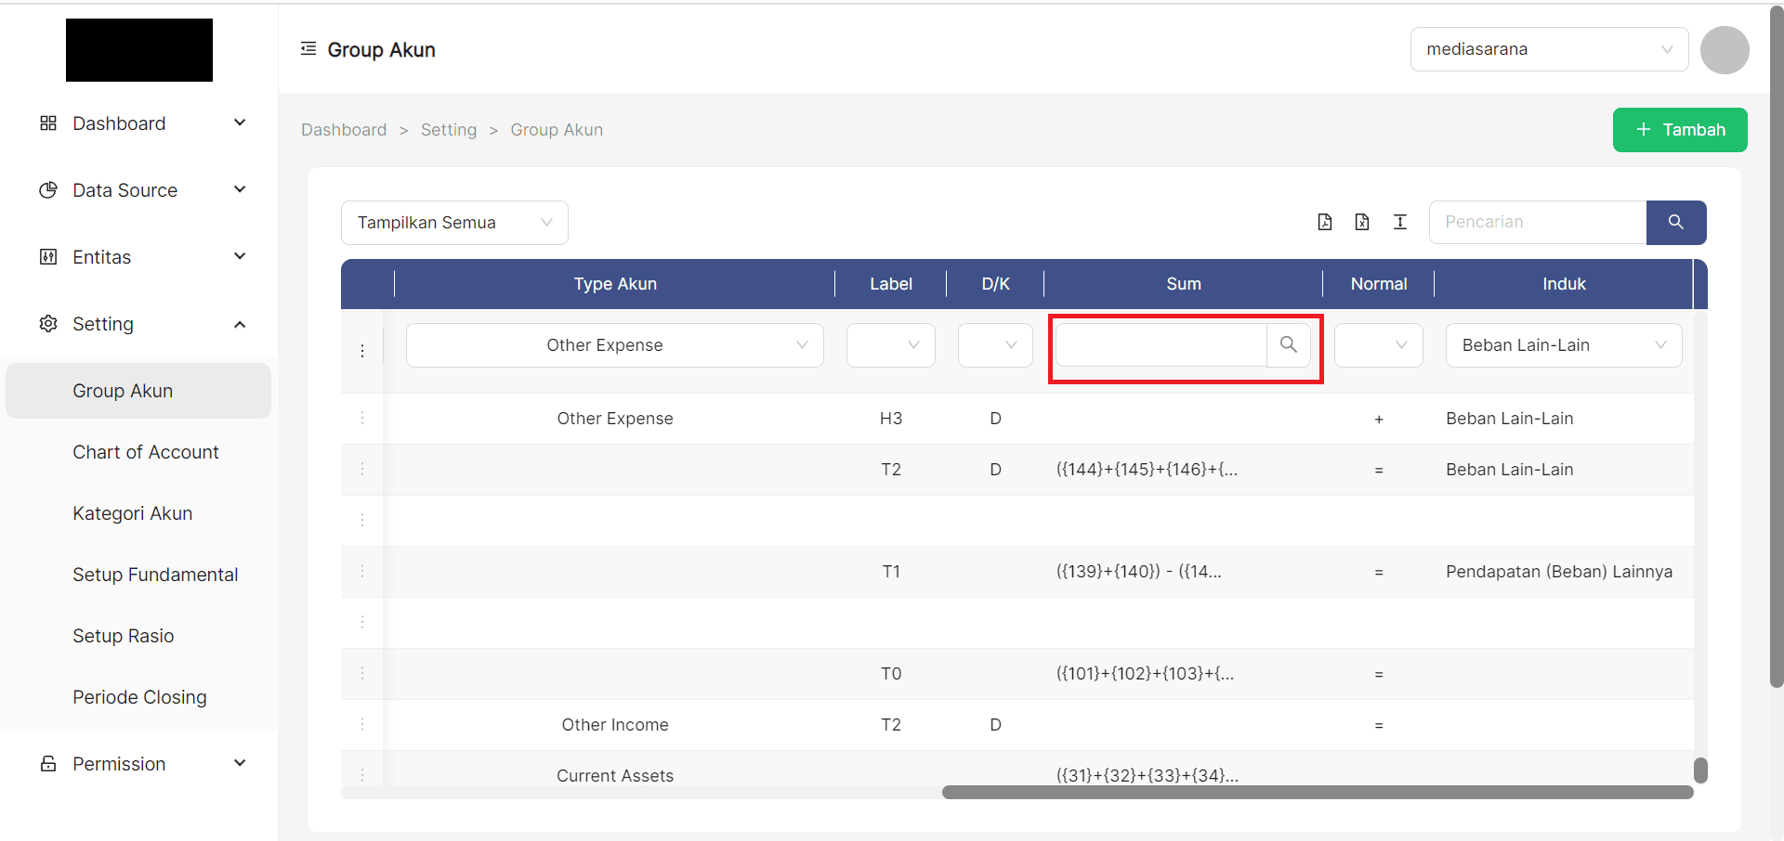Open Chart of Account menu item
The width and height of the screenshot is (1784, 841).
[146, 452]
